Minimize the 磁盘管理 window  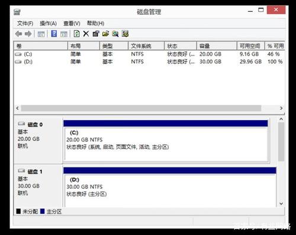[250, 11]
